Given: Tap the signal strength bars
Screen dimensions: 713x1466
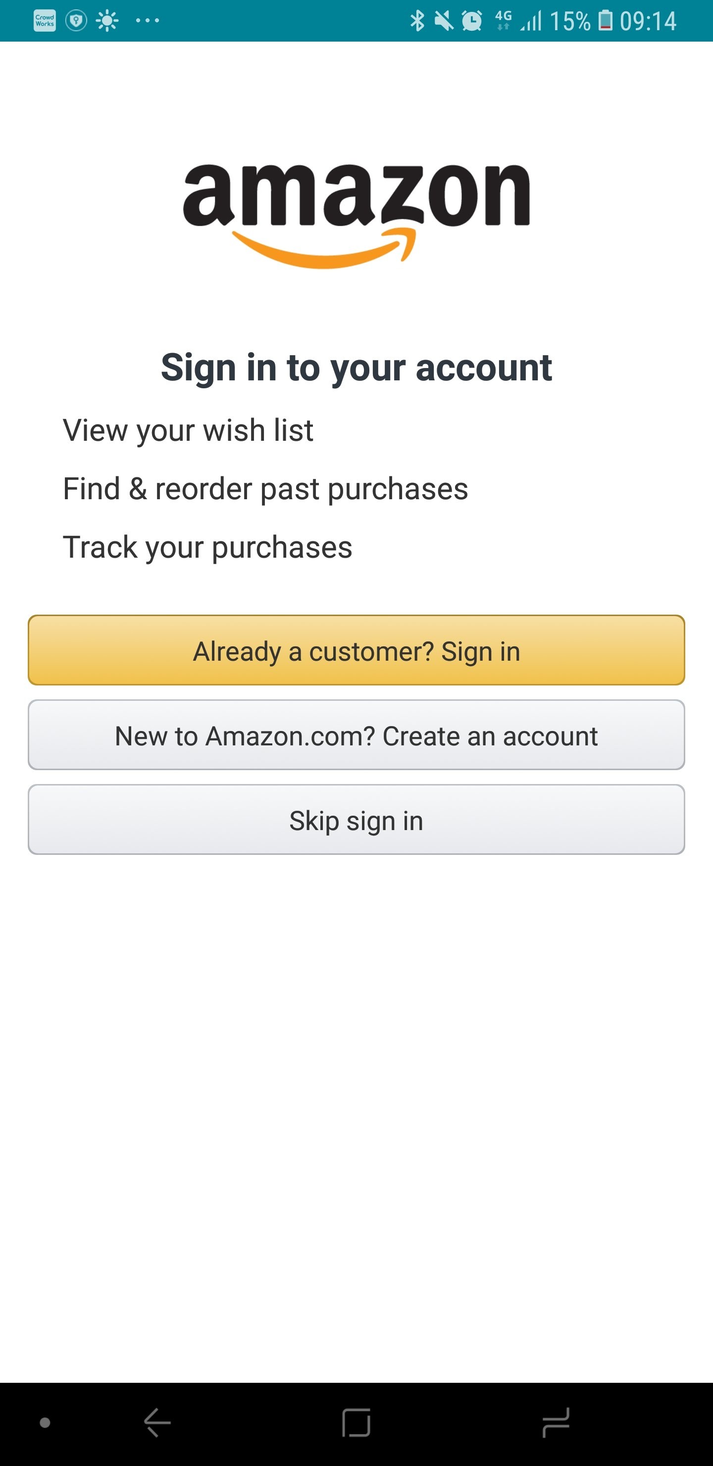Looking at the screenshot, I should (531, 22).
